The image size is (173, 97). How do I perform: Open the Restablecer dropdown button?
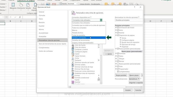134,79
